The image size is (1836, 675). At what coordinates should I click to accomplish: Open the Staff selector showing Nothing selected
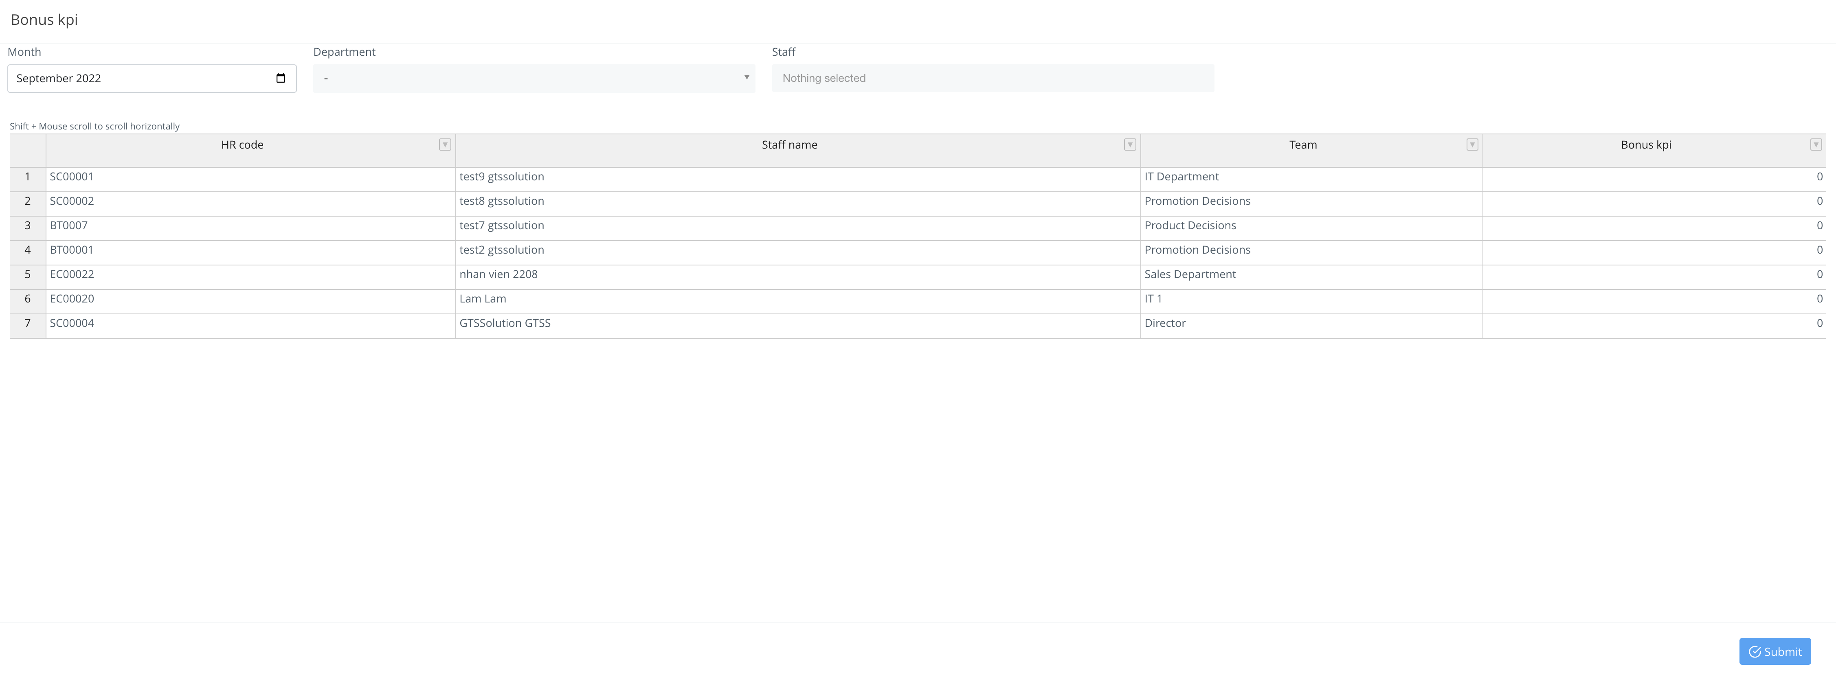point(992,79)
